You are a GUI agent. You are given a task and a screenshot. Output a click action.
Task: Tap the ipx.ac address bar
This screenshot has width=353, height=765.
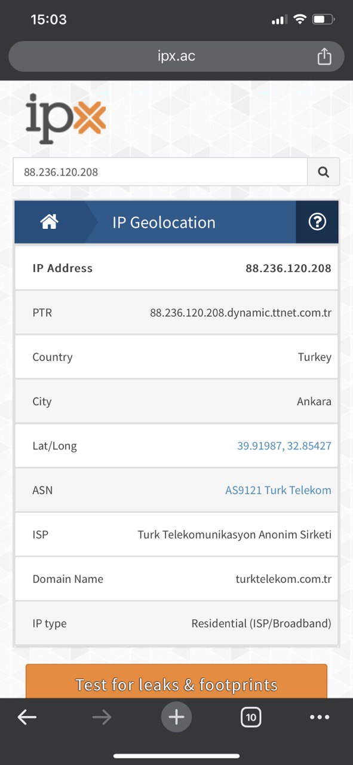tap(176, 57)
